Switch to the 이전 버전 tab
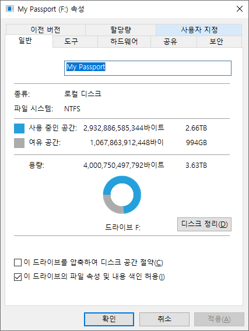The width and height of the screenshot is (249, 331). pyautogui.click(x=45, y=30)
